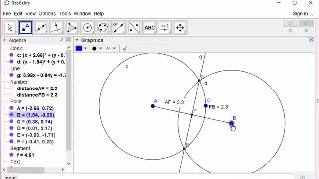Select the Slider a=2 tool
Screen dimensions: 319x179
point(165,28)
